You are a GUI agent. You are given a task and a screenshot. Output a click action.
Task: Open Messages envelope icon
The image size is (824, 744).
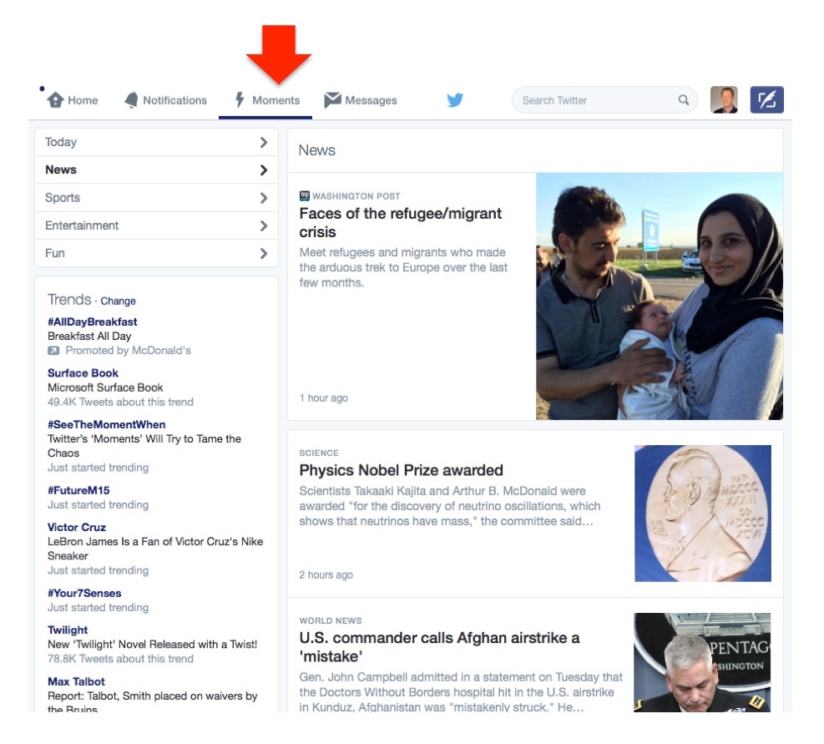click(x=332, y=100)
